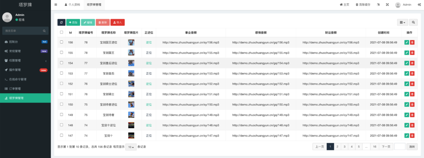Image resolution: width=424 pixels, height=158 pixels.
Task: Open the settings cogs icon at top right
Action: pos(419,5)
